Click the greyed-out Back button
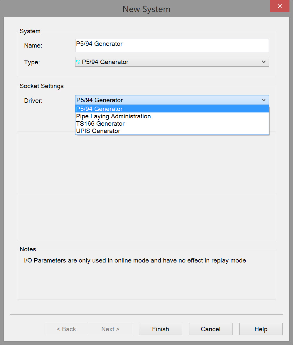Screen dimensions: 293x345 point(66,329)
